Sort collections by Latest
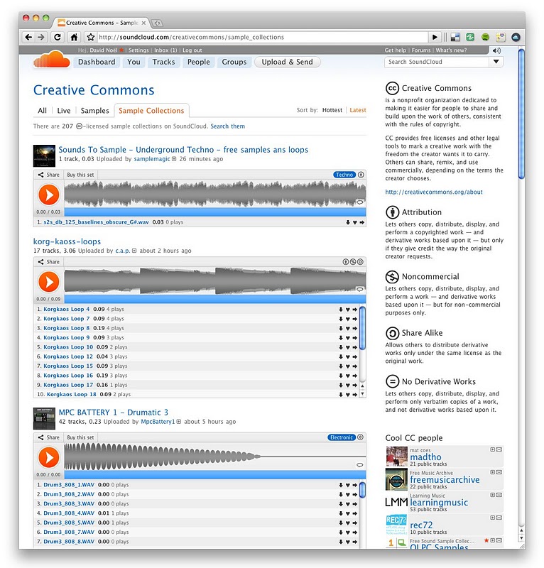This screenshot has height=568, width=544. [x=358, y=110]
